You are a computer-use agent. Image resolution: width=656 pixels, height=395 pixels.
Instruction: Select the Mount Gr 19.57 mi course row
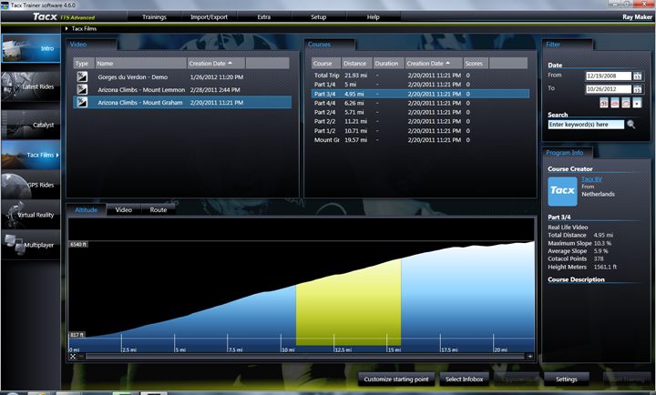tap(420, 139)
